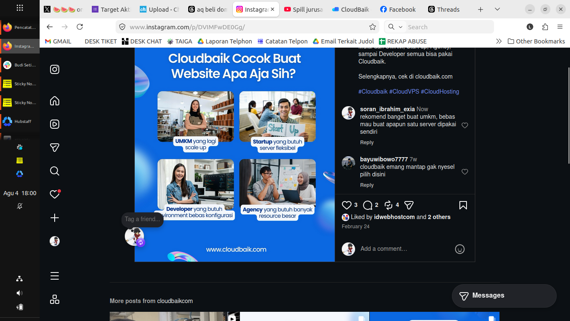Open the Firefox account icon
This screenshot has width=570, height=321.
(530, 27)
